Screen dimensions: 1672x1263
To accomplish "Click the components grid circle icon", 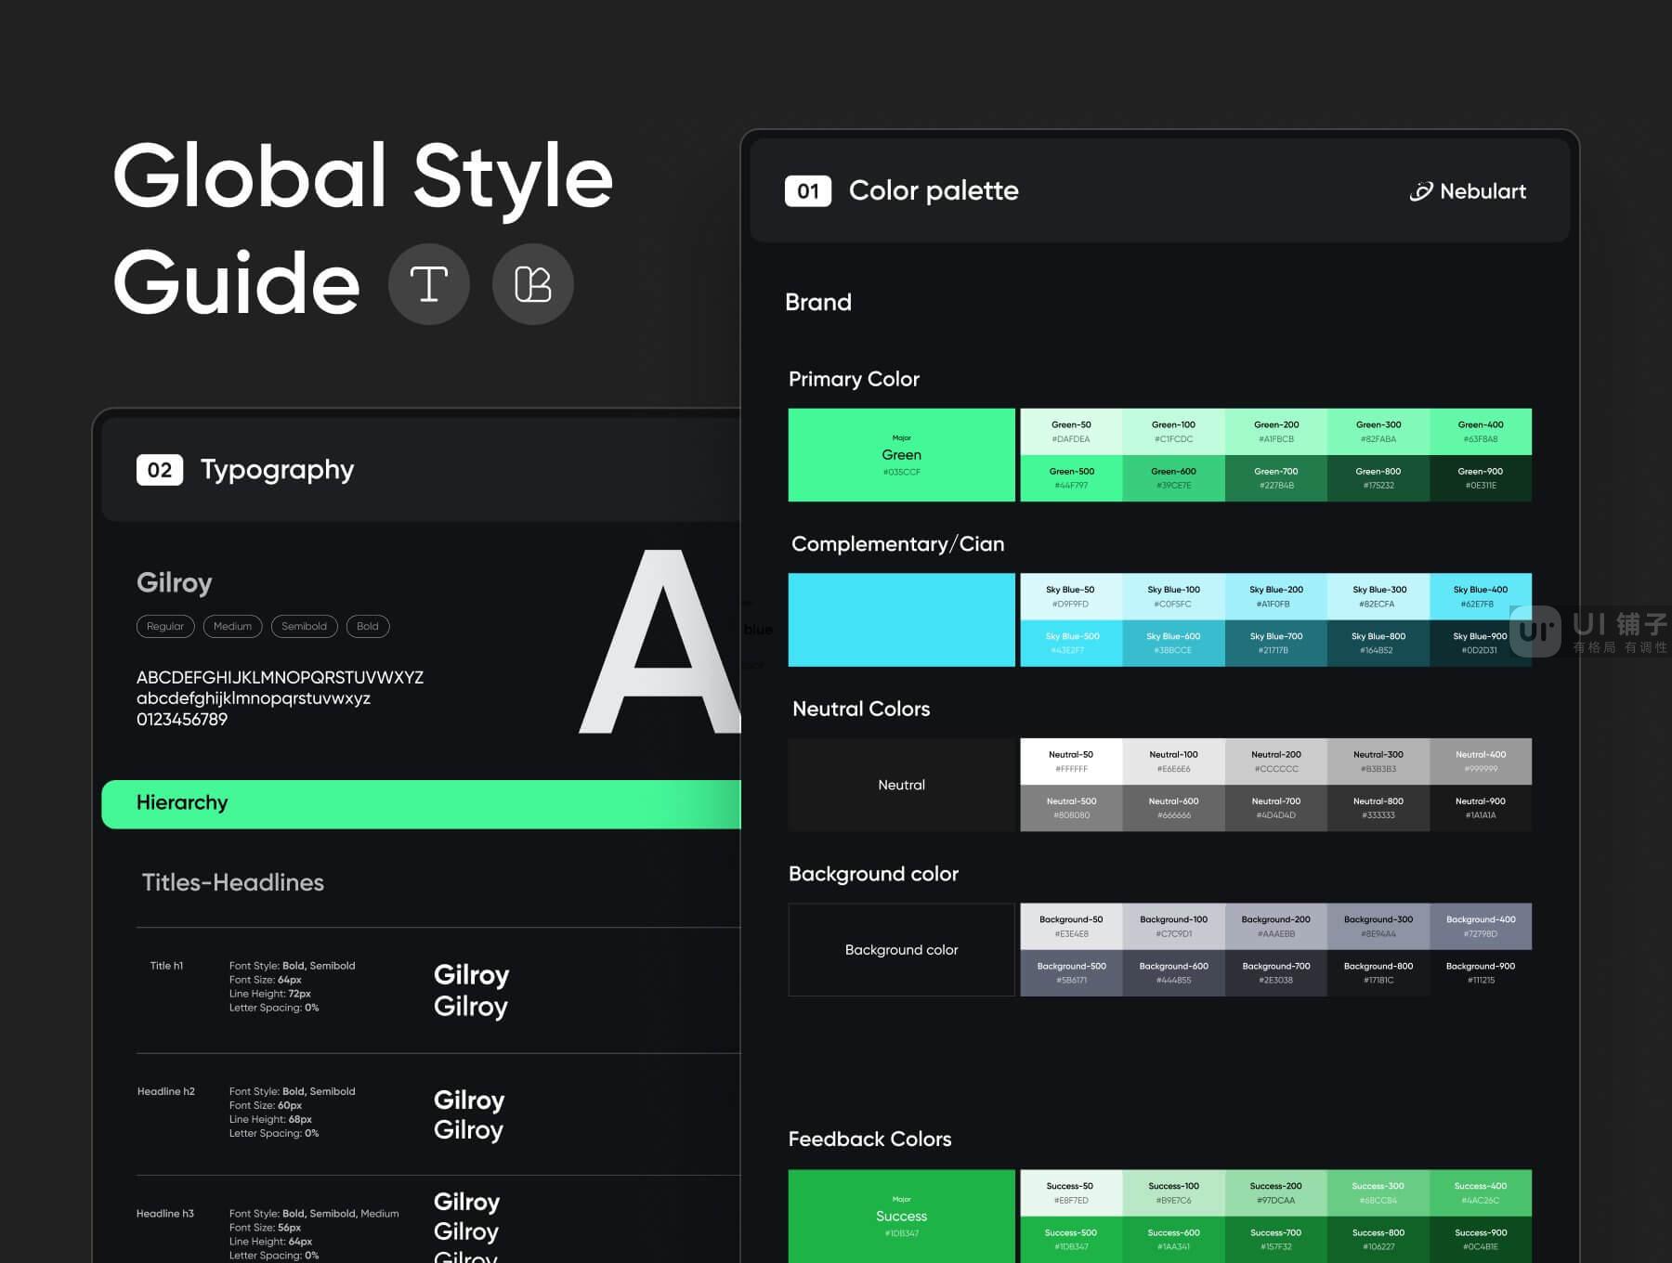I will point(533,284).
